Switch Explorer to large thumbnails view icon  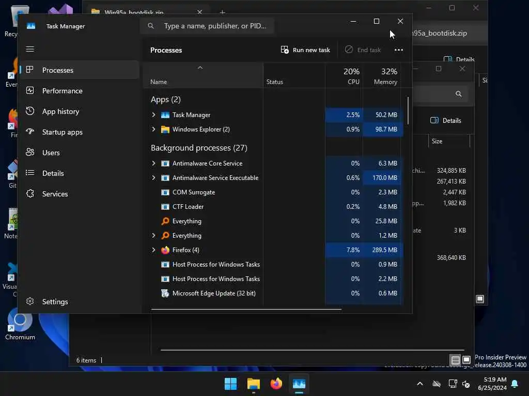pyautogui.click(x=466, y=360)
